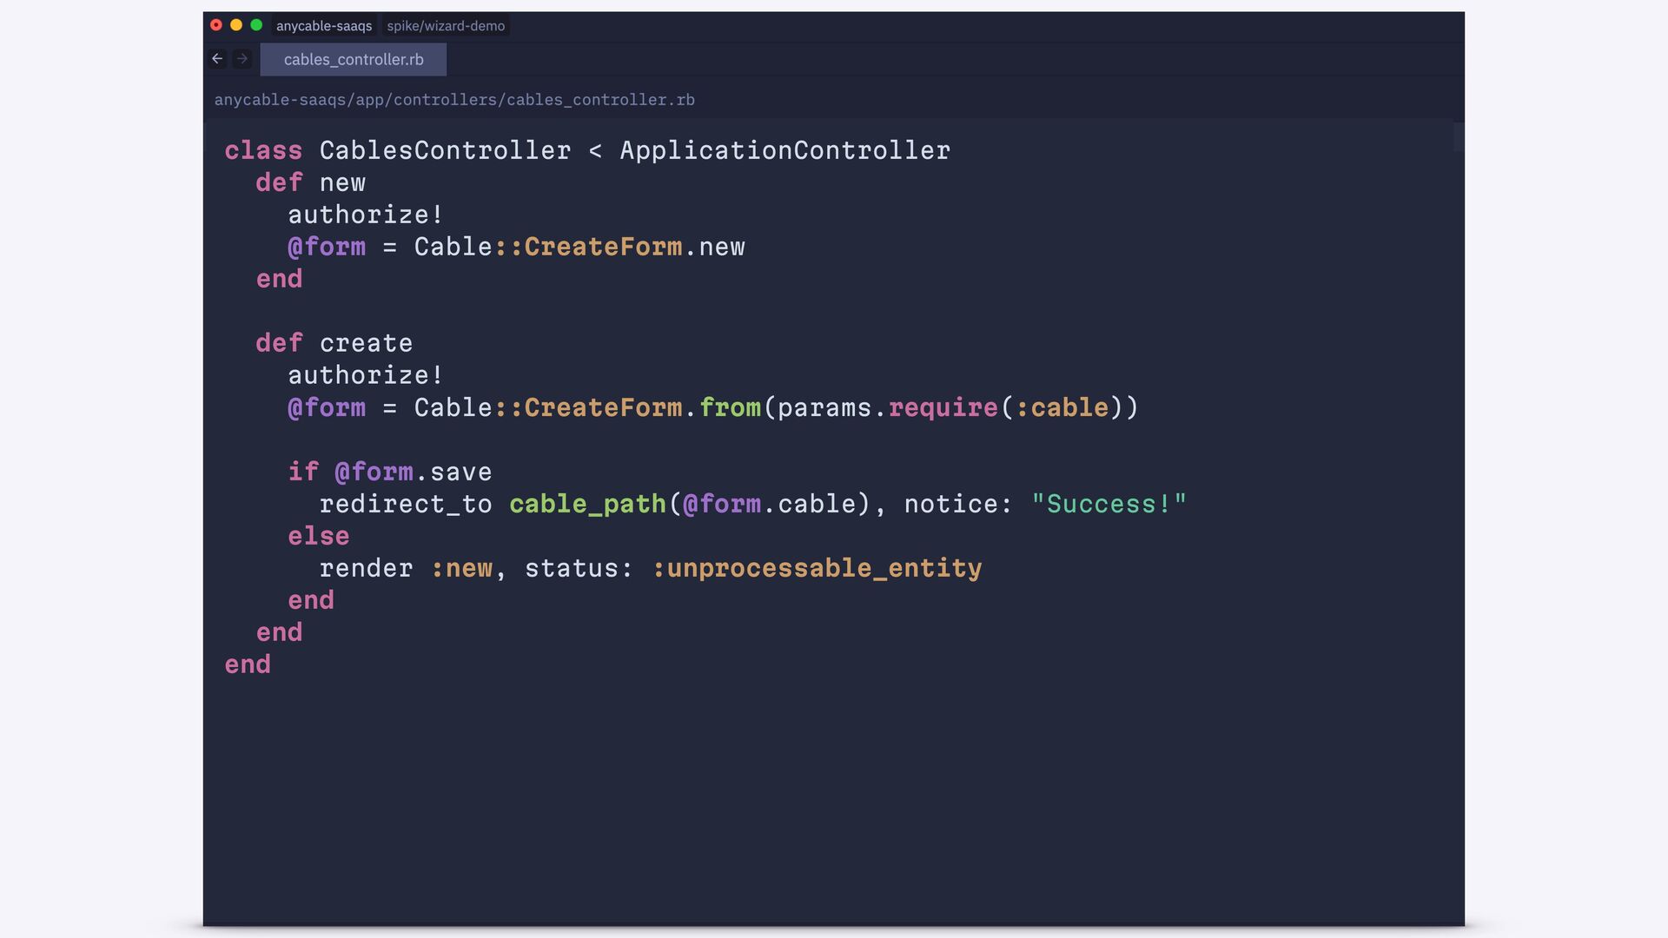Click the create method name after def

(x=366, y=343)
